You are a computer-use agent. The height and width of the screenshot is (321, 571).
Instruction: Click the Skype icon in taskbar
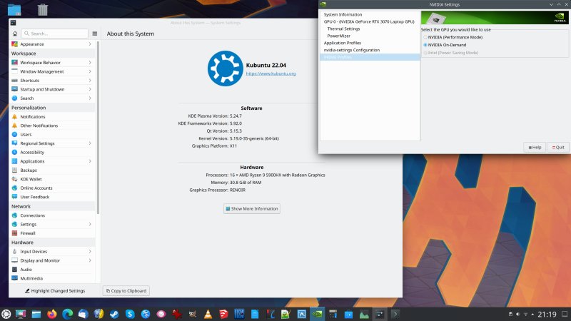click(x=130, y=313)
